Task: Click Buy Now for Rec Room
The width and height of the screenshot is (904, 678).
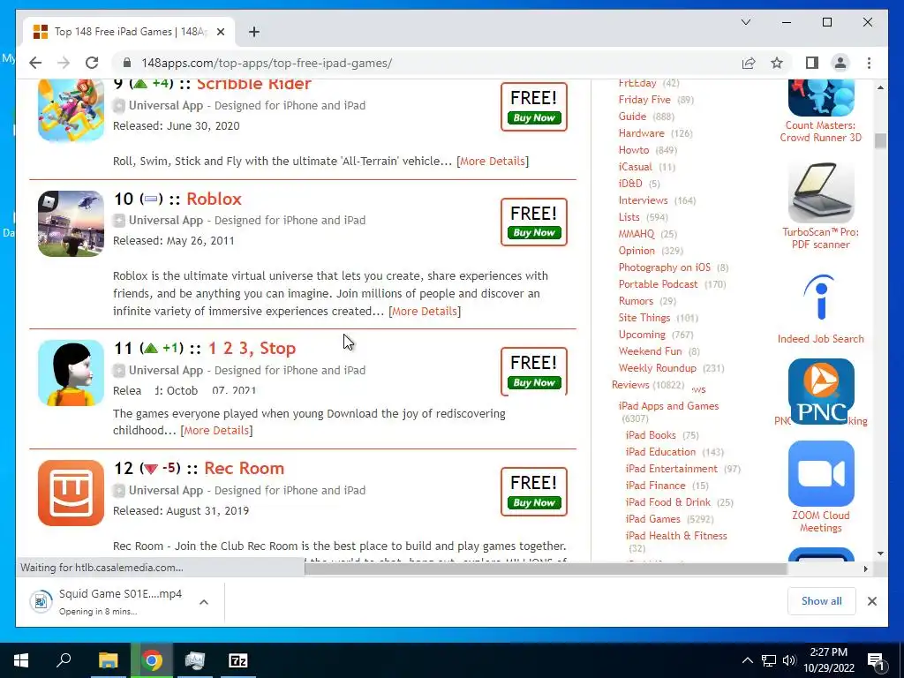Action: click(534, 502)
